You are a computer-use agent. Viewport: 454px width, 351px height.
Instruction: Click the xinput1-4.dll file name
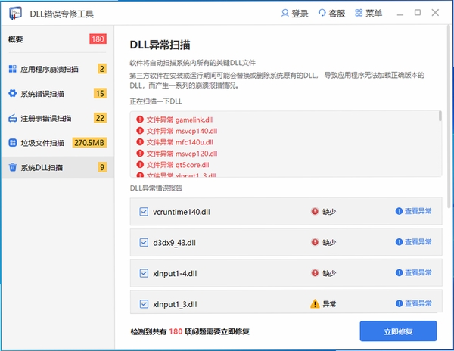(175, 273)
